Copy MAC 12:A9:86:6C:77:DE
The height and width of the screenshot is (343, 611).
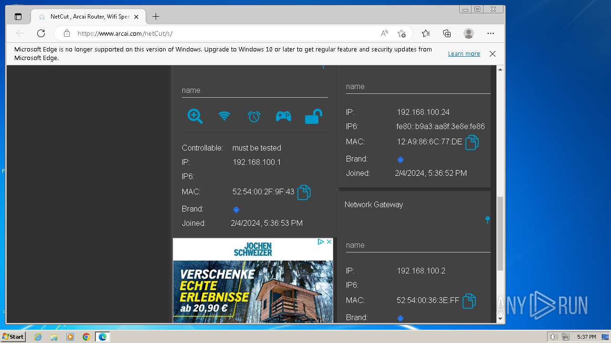coord(472,142)
